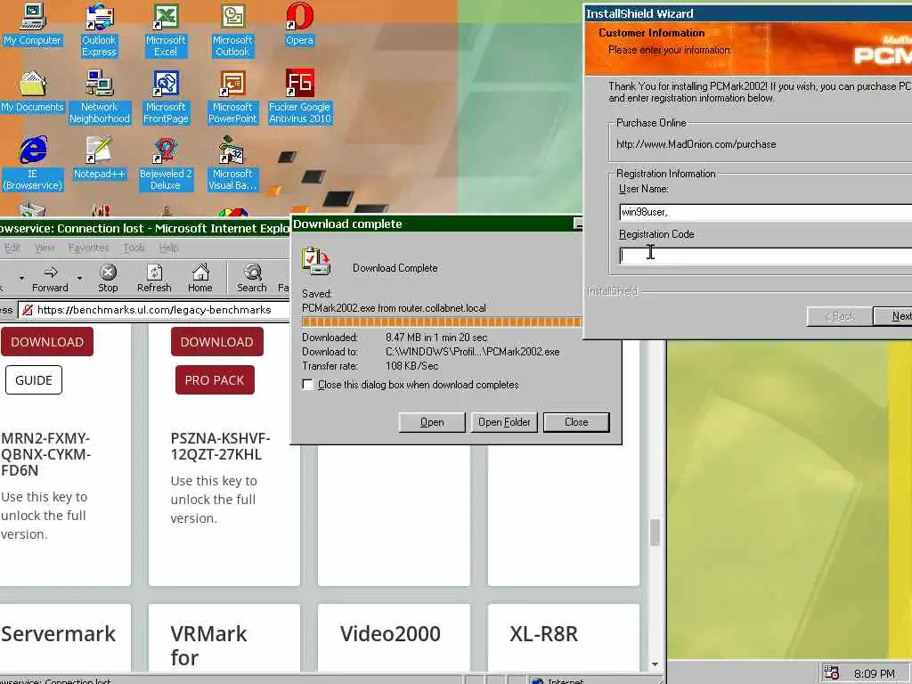
Task: Click the VRMark card heading
Action: pos(208,646)
